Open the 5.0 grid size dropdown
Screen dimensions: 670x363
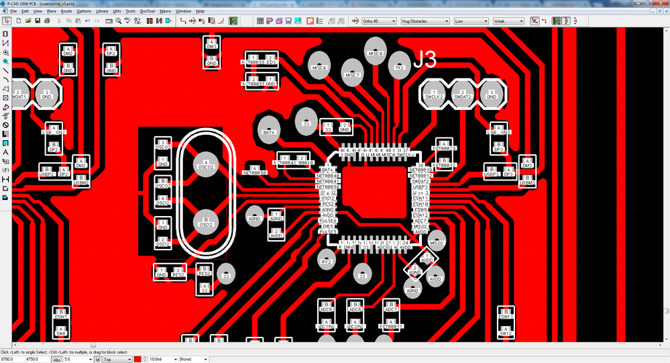(x=78, y=360)
